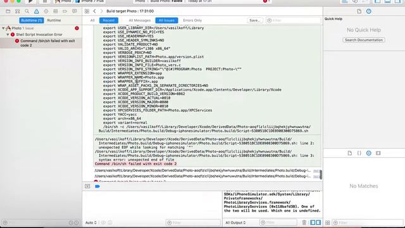Toggle library grid view icon
This screenshot has height=228, width=405.
(x=327, y=222)
